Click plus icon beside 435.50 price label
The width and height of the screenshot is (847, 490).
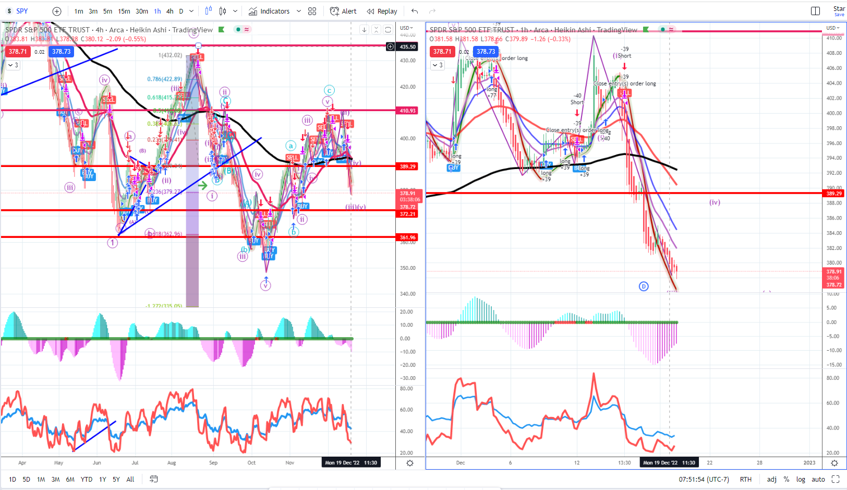click(x=390, y=47)
